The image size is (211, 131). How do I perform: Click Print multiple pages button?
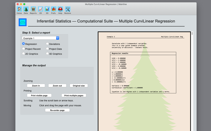(74, 95)
